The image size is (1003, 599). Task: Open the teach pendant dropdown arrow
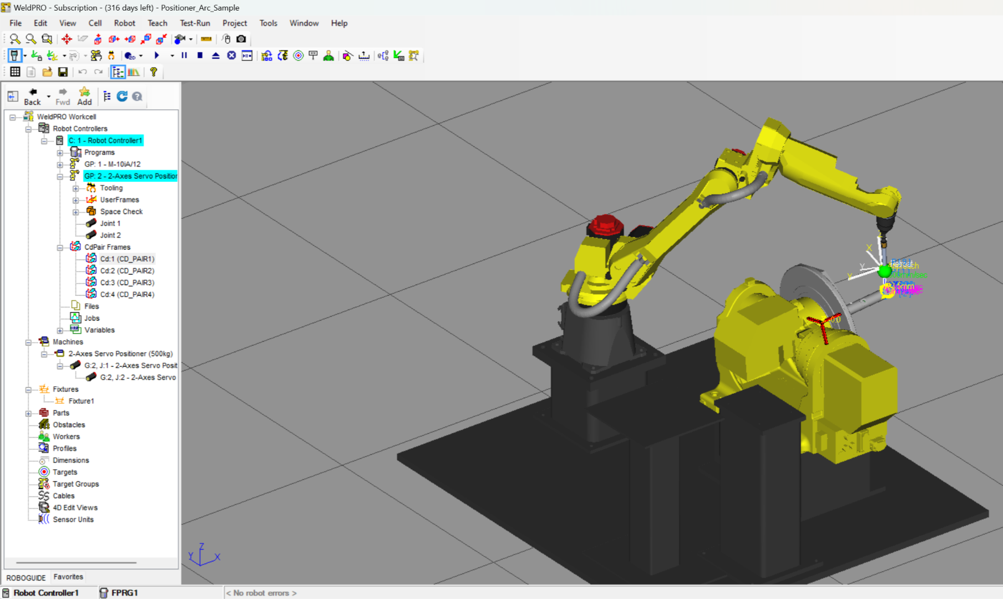[x=25, y=55]
